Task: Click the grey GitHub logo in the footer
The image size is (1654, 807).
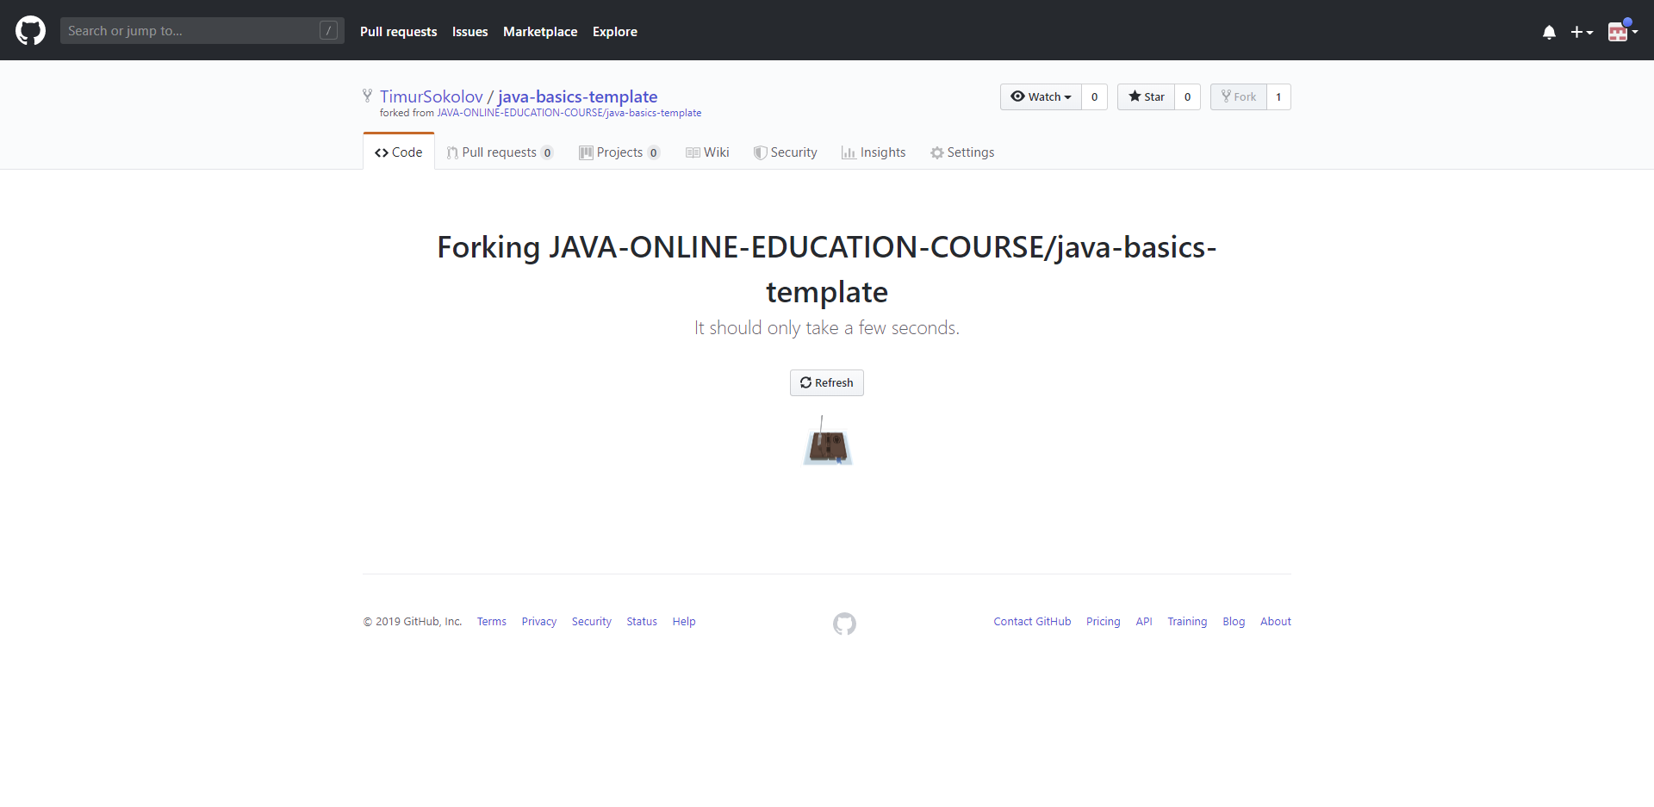Action: [844, 624]
